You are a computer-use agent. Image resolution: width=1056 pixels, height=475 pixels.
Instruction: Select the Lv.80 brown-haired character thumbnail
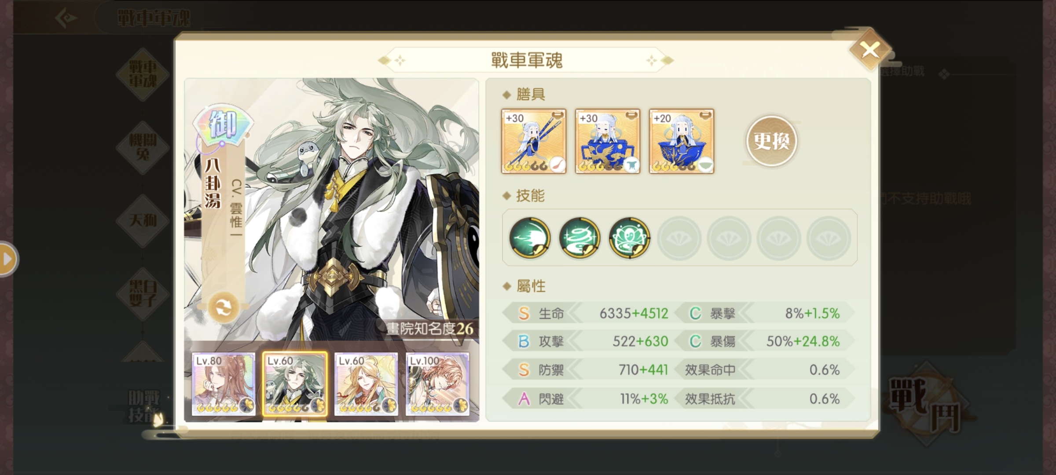(x=224, y=384)
